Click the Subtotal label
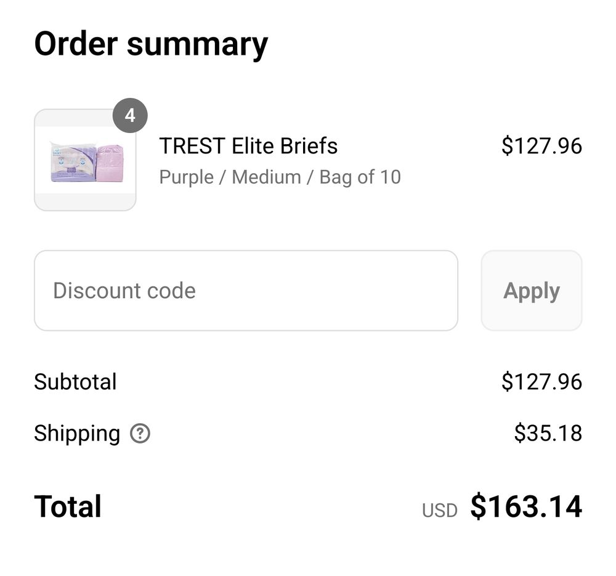Viewport: 616px width, 576px height. pyautogui.click(x=75, y=382)
